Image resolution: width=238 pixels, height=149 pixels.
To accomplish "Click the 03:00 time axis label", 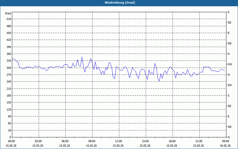I will coord(39,141).
